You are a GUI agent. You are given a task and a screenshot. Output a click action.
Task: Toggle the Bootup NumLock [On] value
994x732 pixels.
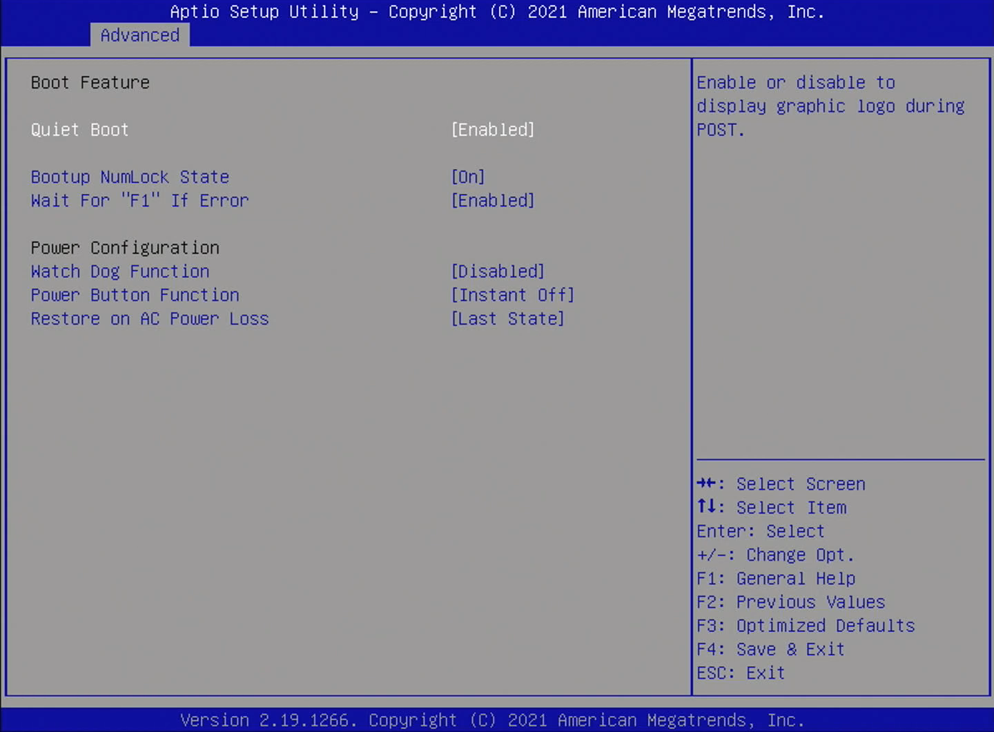tap(467, 177)
